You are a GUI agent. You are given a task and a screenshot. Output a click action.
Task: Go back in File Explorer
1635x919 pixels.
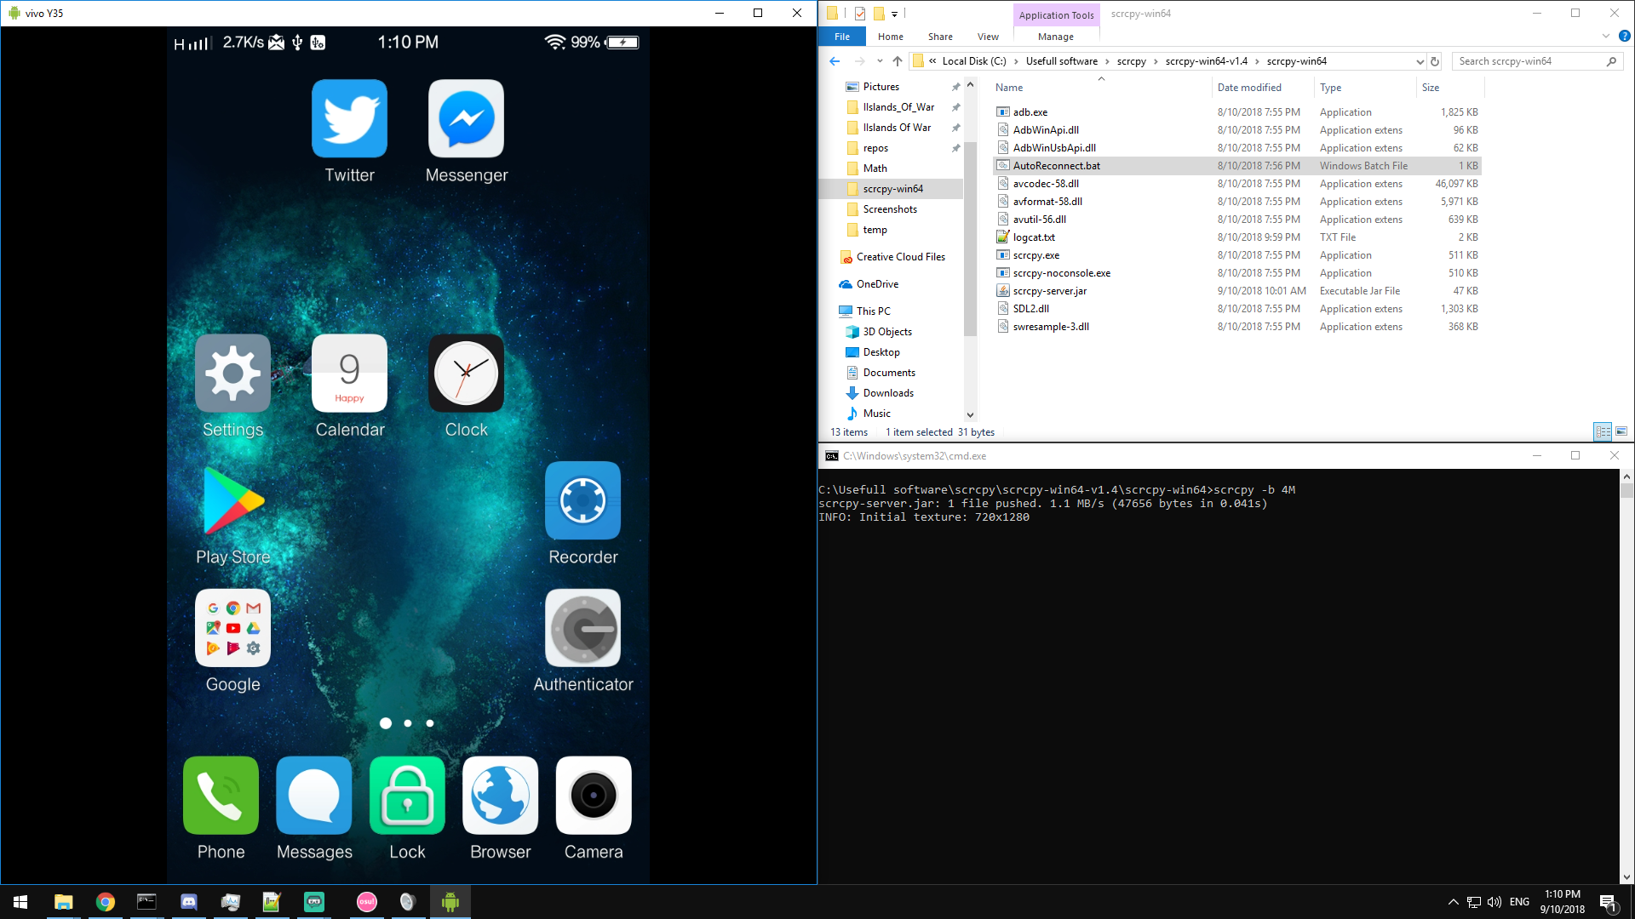click(x=835, y=61)
